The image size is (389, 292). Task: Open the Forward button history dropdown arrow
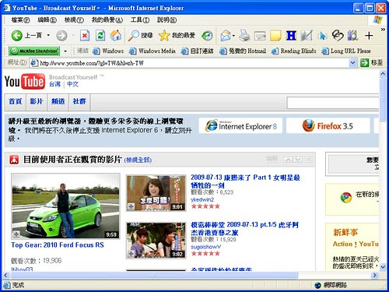click(x=73, y=35)
